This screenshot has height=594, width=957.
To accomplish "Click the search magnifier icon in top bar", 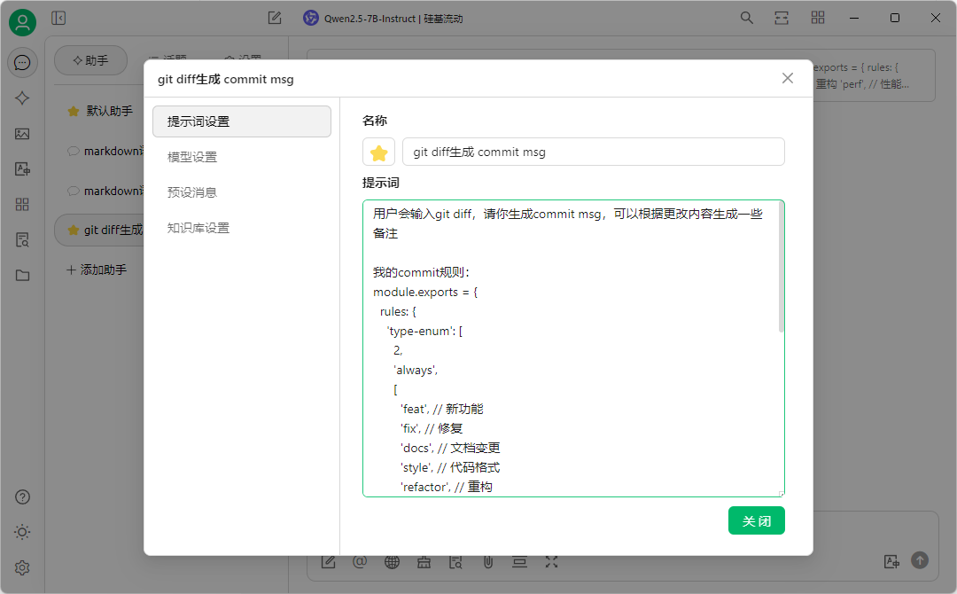I will (747, 18).
